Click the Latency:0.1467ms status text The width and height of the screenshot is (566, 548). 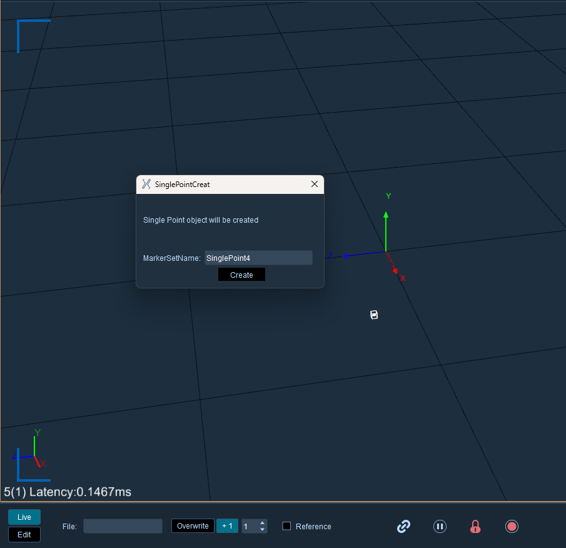[80, 492]
